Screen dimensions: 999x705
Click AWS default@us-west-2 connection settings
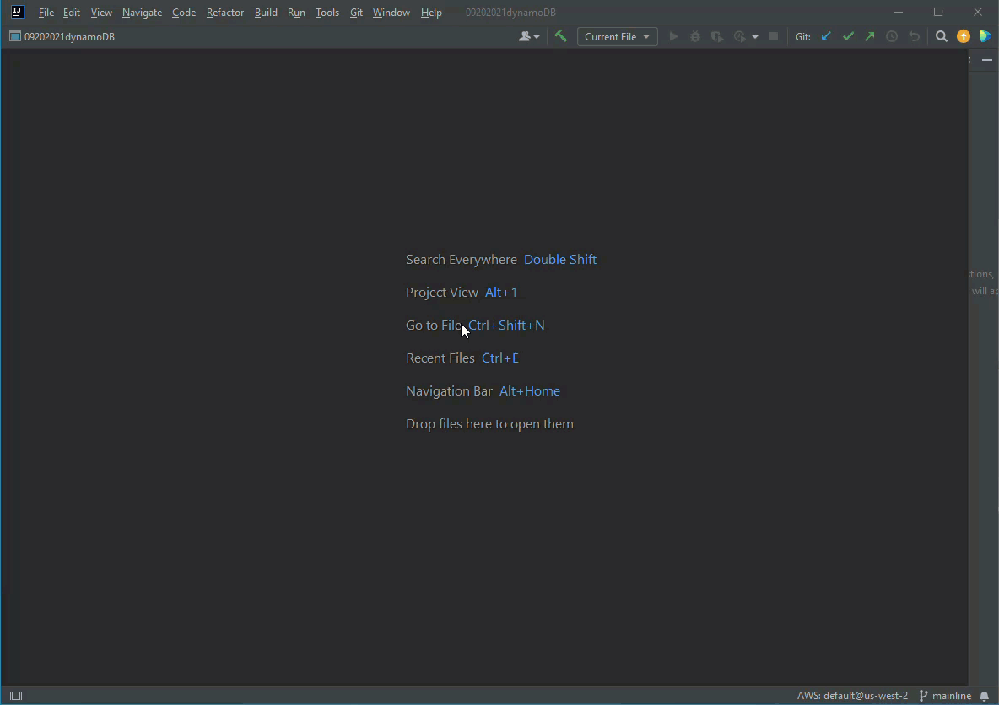tap(852, 696)
